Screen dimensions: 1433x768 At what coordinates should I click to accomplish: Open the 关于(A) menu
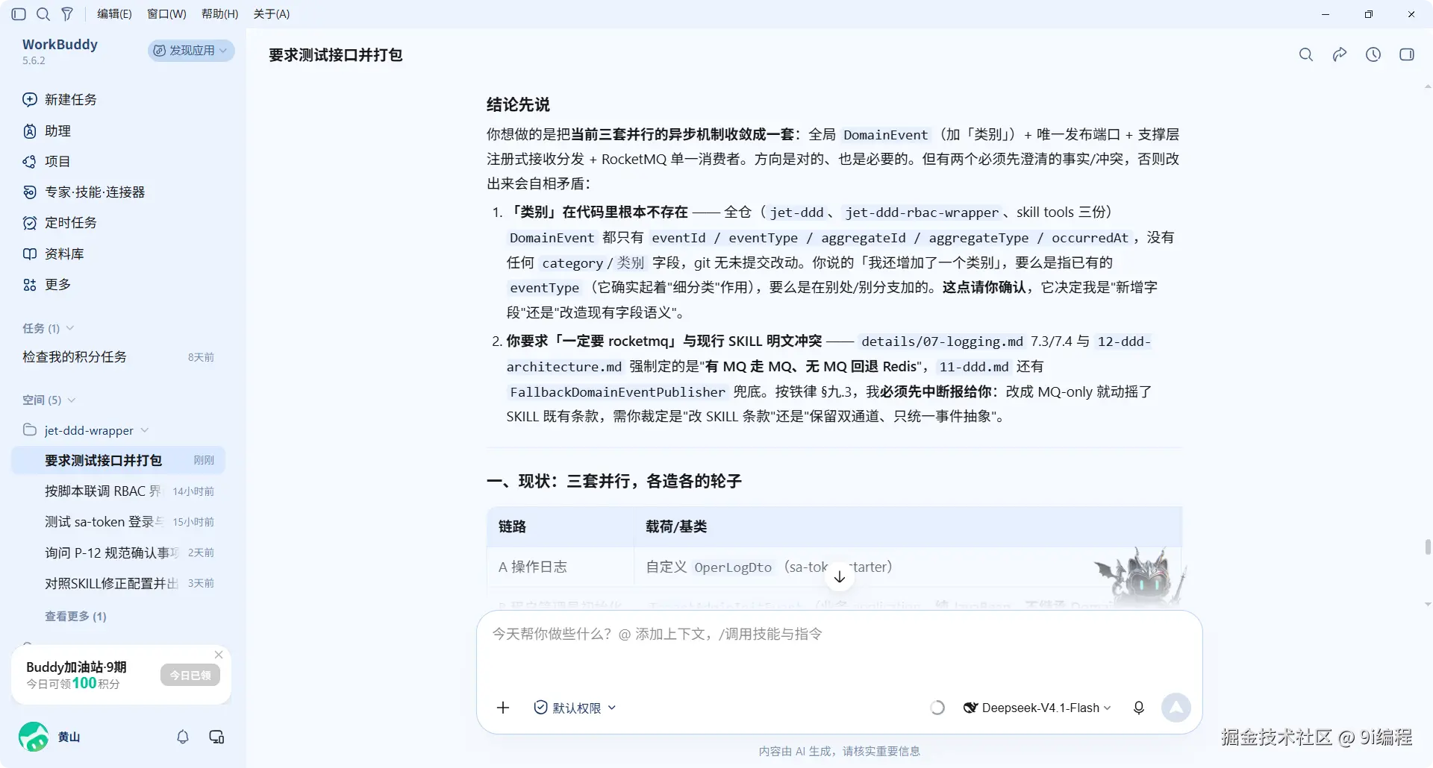(x=272, y=14)
